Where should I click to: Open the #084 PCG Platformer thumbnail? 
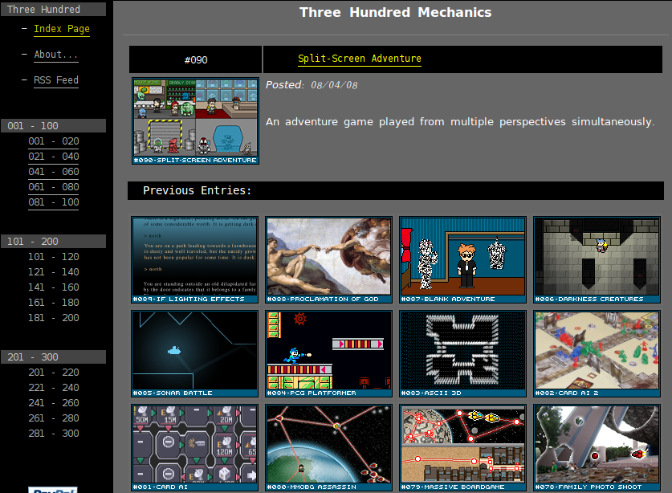tap(328, 353)
